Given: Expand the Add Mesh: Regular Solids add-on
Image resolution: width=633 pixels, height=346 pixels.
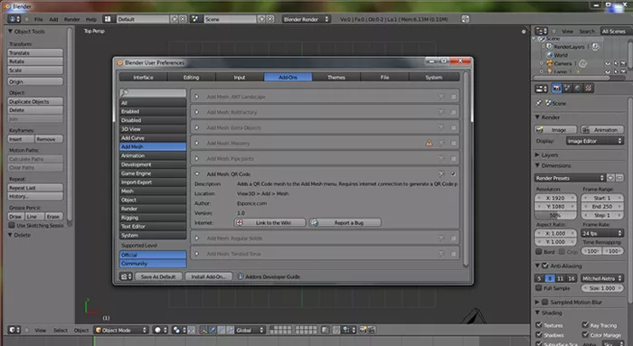Looking at the screenshot, I should click(x=197, y=238).
